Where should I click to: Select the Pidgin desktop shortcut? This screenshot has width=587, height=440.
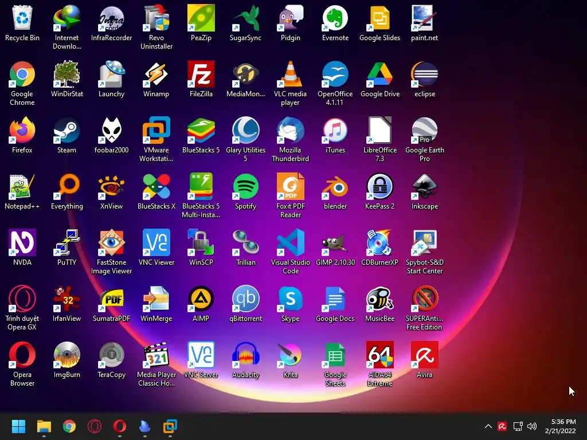pyautogui.click(x=291, y=18)
